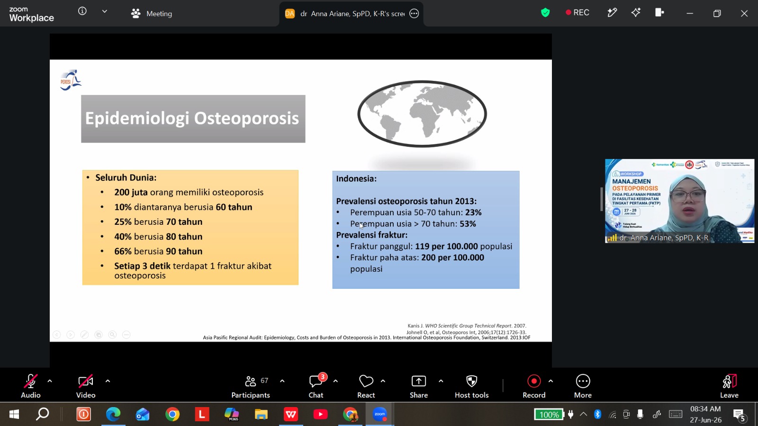
Task: Click the REC recording indicator
Action: [578, 13]
